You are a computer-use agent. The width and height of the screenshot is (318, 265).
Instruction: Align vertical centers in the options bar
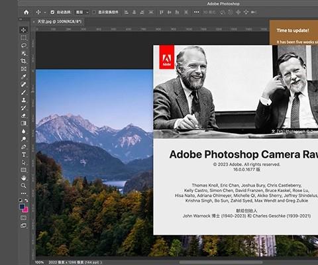click(x=170, y=12)
